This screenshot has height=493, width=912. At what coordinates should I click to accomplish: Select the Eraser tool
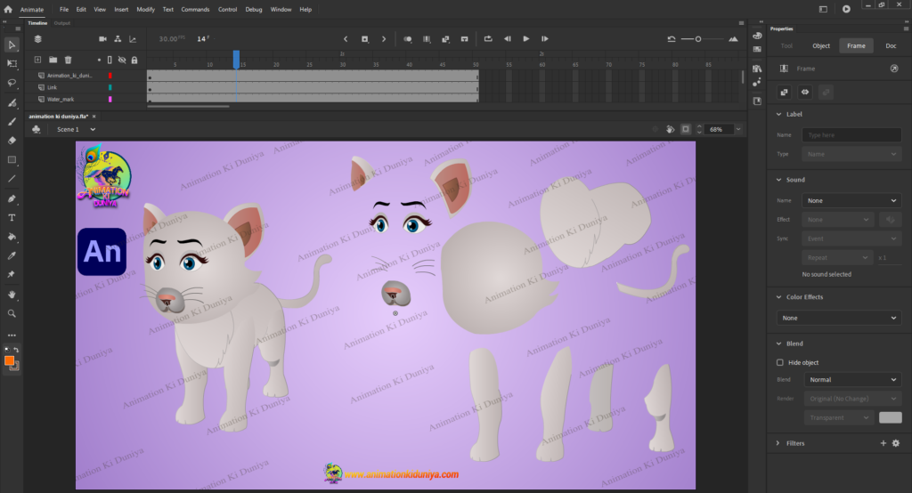(12, 141)
